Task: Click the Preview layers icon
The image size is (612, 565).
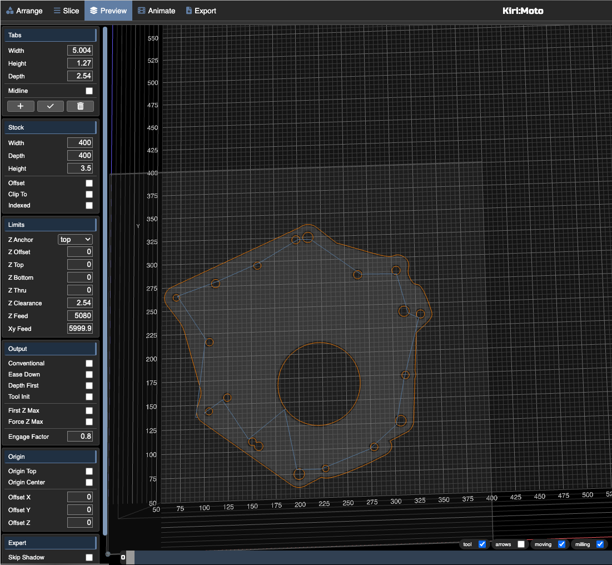Action: click(x=94, y=11)
